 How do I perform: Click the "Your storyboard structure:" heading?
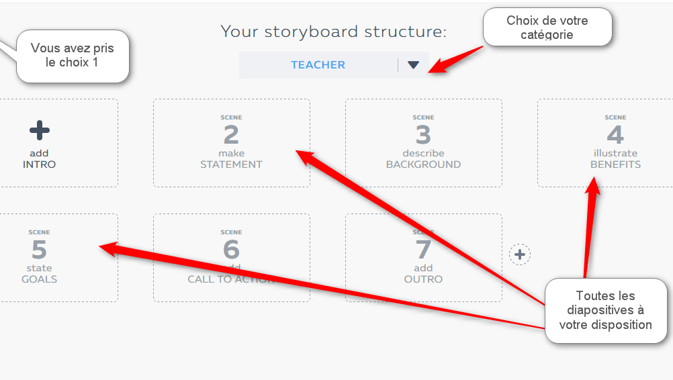click(333, 32)
